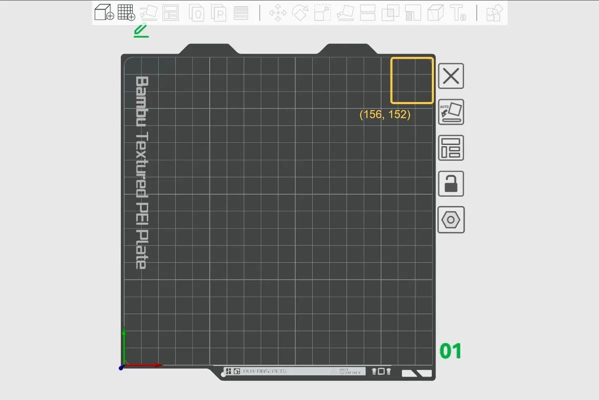
Task: Toggle the plate lock padlock icon
Action: point(451,184)
